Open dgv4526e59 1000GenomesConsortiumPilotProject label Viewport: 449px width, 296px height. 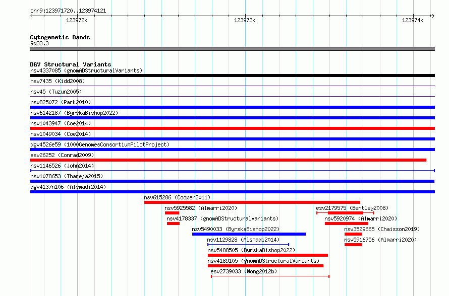coord(100,144)
